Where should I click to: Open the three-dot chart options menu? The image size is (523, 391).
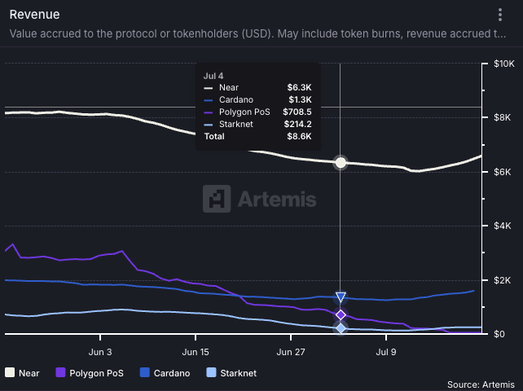pyautogui.click(x=499, y=15)
